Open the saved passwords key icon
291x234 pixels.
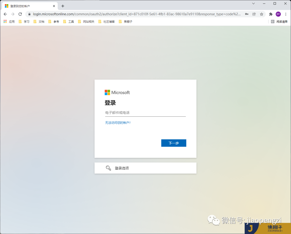point(247,14)
